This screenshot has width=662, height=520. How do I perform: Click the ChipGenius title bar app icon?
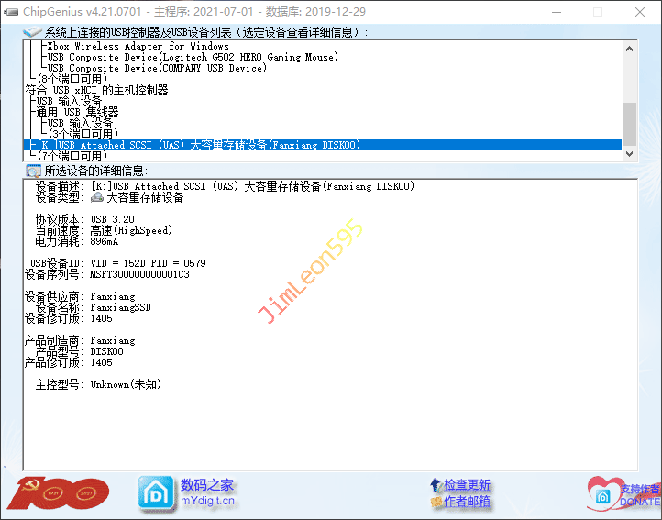(x=11, y=12)
